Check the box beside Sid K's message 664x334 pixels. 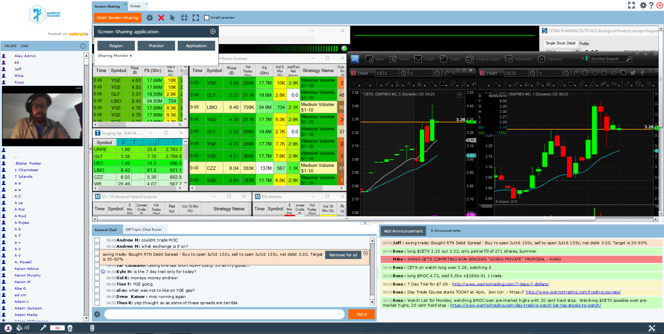point(97,278)
